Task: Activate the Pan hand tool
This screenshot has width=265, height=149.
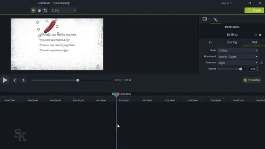Action: click(x=39, y=10)
